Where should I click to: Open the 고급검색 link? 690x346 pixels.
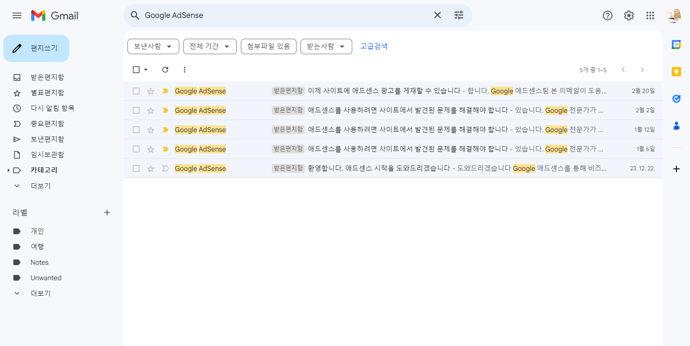tap(374, 46)
